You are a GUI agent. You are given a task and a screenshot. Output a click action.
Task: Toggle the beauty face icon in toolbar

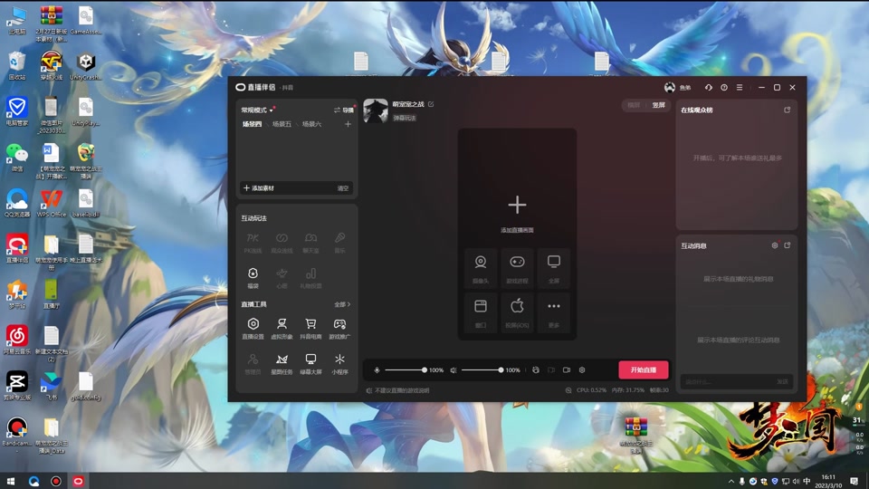(x=535, y=369)
